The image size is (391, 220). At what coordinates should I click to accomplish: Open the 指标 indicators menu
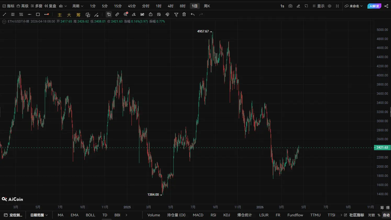pos(8,6)
